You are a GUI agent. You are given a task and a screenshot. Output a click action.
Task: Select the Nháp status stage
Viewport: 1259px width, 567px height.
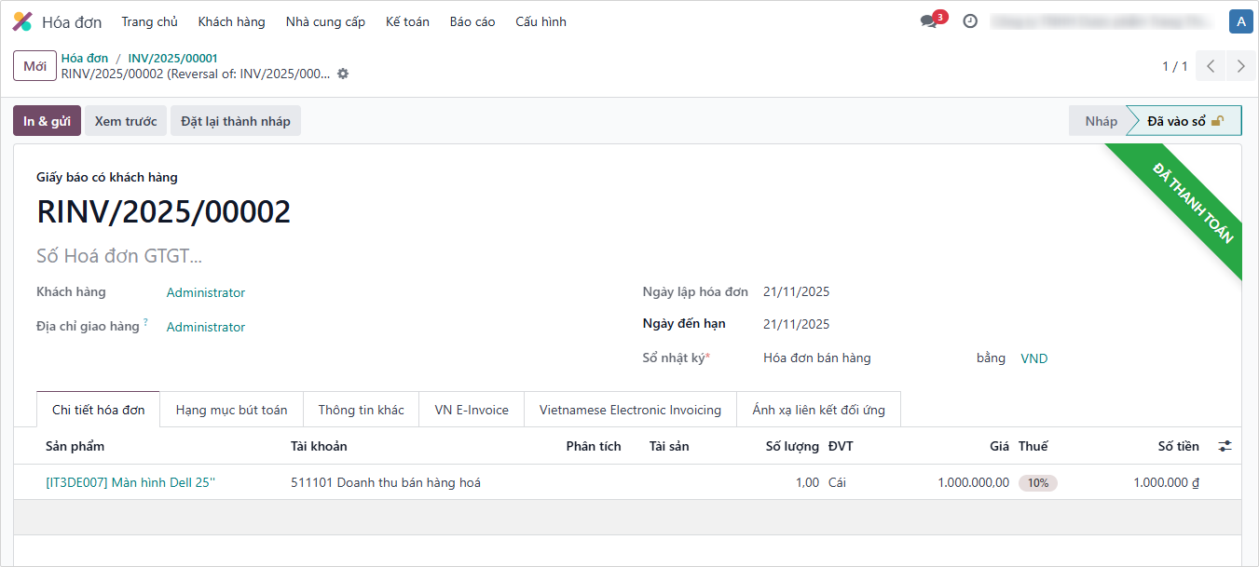point(1101,121)
